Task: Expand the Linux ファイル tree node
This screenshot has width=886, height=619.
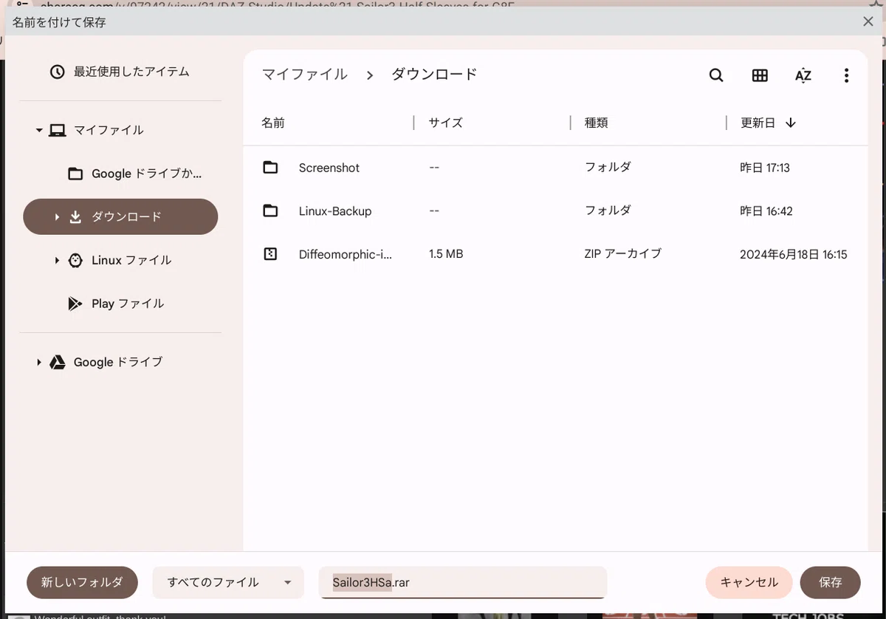Action: [x=57, y=260]
